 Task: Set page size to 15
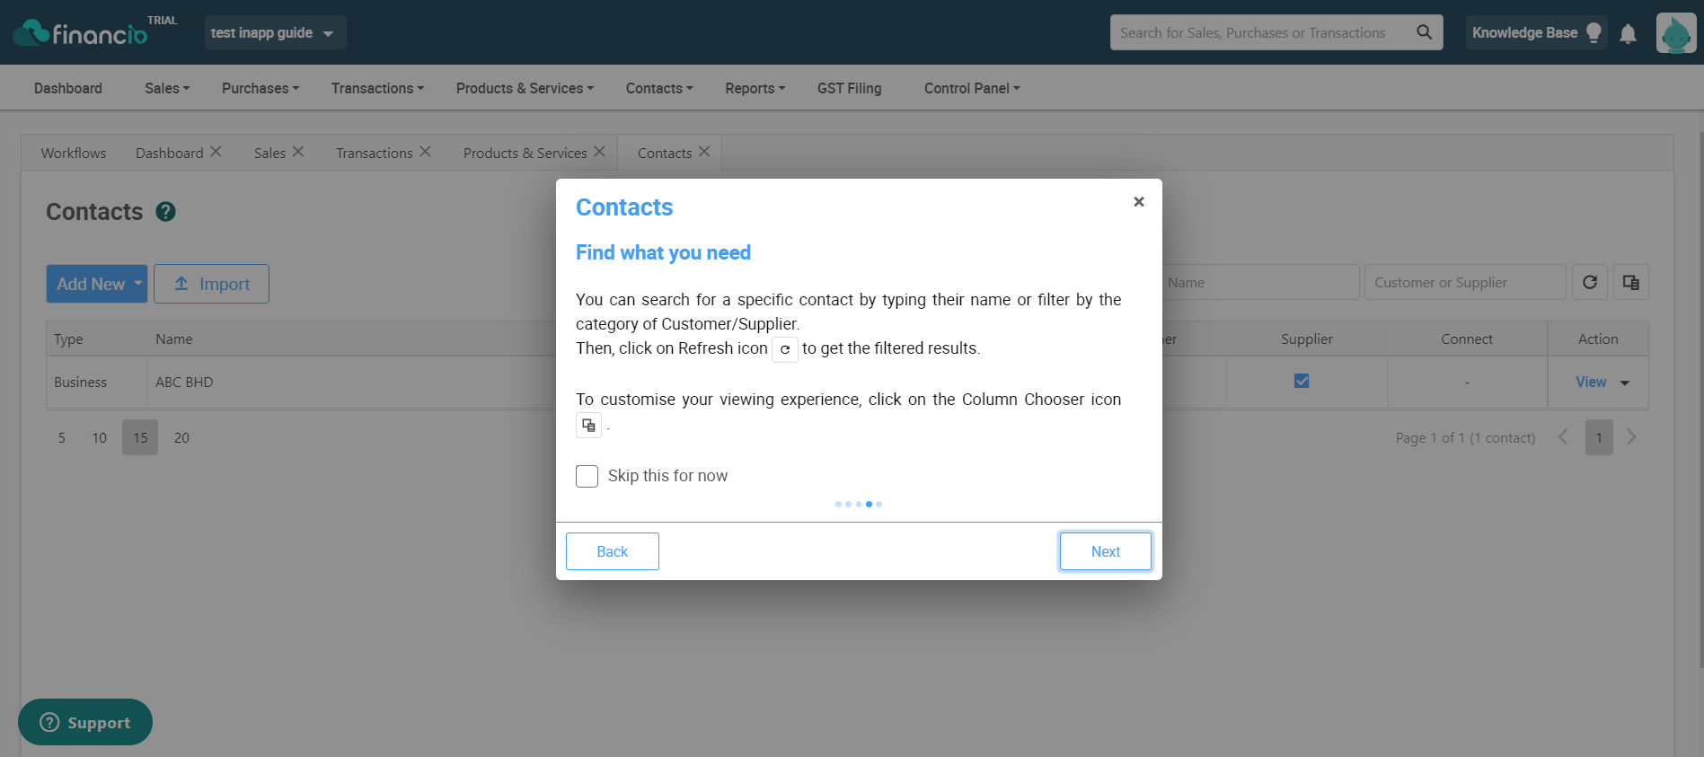click(140, 437)
